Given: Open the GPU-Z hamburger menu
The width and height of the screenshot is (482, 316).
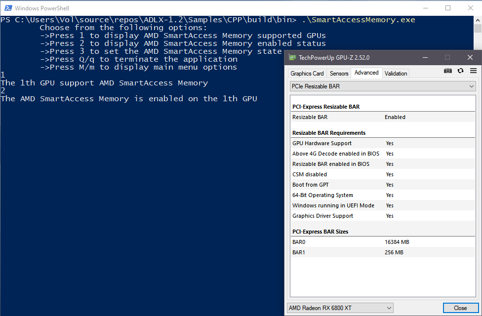Looking at the screenshot, I should pyautogui.click(x=473, y=71).
